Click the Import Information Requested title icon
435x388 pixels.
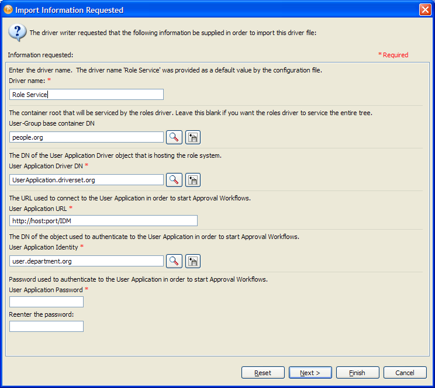point(8,9)
